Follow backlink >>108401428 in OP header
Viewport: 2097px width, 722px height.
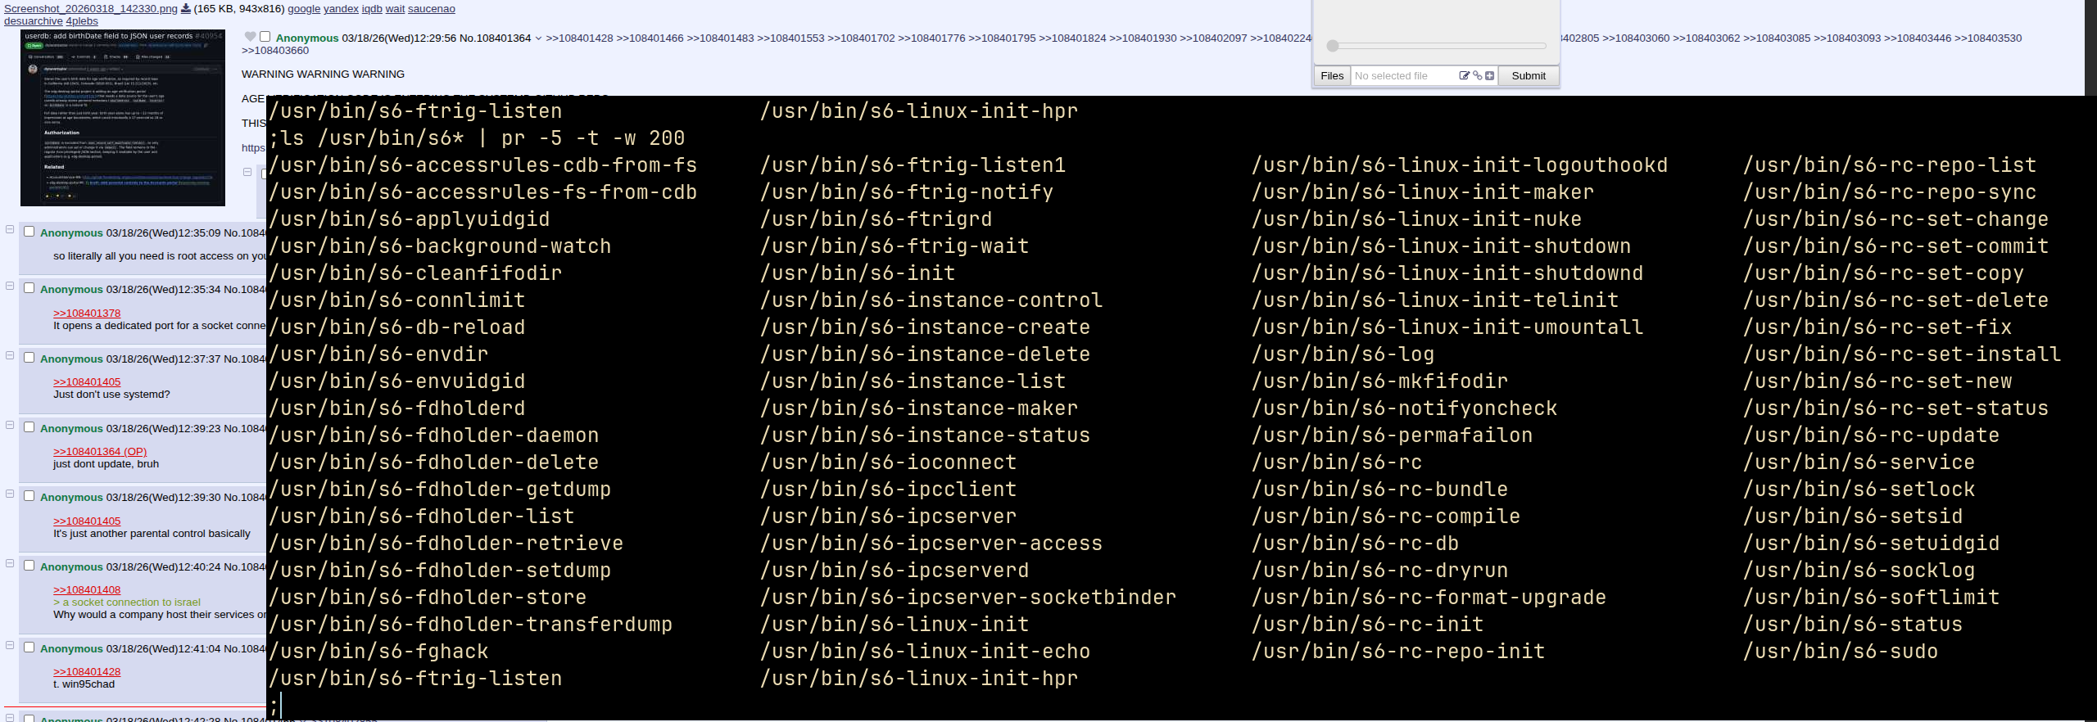[x=579, y=38]
